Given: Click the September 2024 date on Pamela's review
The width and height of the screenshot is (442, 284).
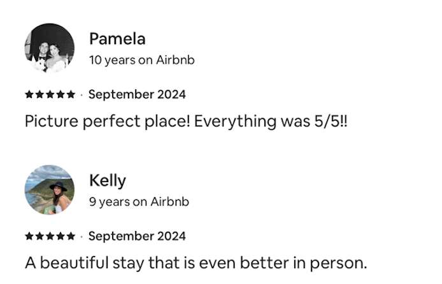Looking at the screenshot, I should (137, 95).
